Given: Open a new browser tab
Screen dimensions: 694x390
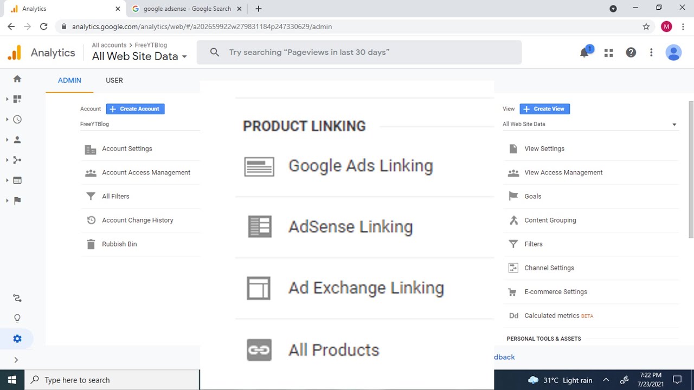Looking at the screenshot, I should click(259, 9).
